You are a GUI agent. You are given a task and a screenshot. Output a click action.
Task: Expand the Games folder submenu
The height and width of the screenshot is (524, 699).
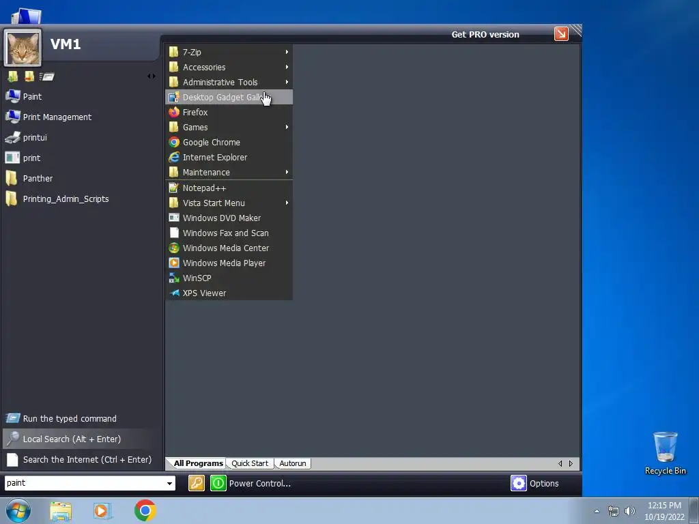tap(229, 127)
